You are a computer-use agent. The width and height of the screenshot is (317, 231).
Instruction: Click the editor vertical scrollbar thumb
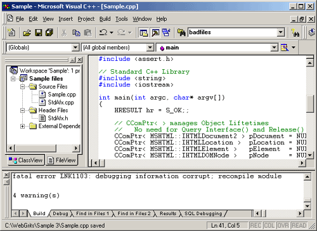[x=310, y=103]
